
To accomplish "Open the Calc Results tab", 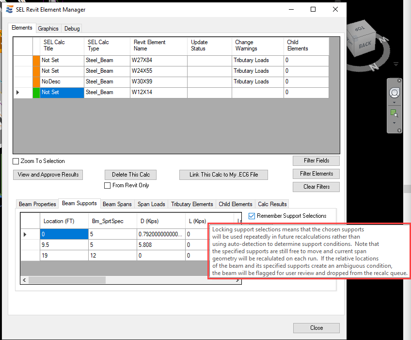I will click(272, 204).
